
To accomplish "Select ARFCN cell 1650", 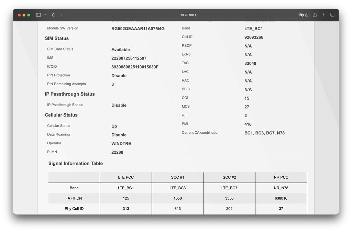I will (178, 198).
